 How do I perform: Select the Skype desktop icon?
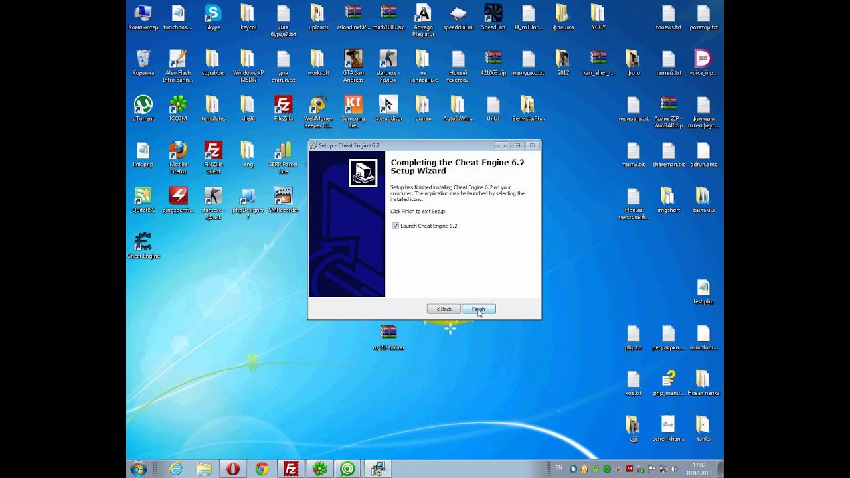click(213, 17)
